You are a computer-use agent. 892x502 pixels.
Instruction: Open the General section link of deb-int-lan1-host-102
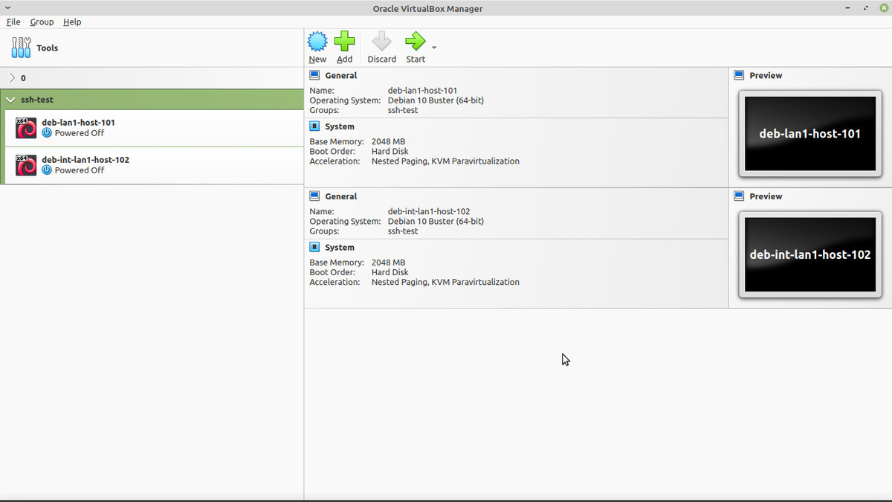tap(341, 196)
